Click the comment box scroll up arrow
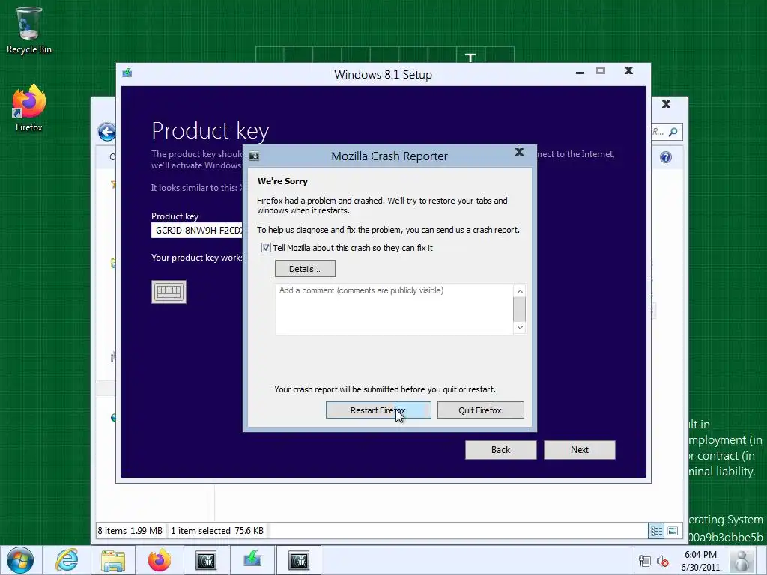The width and height of the screenshot is (767, 575). click(520, 291)
